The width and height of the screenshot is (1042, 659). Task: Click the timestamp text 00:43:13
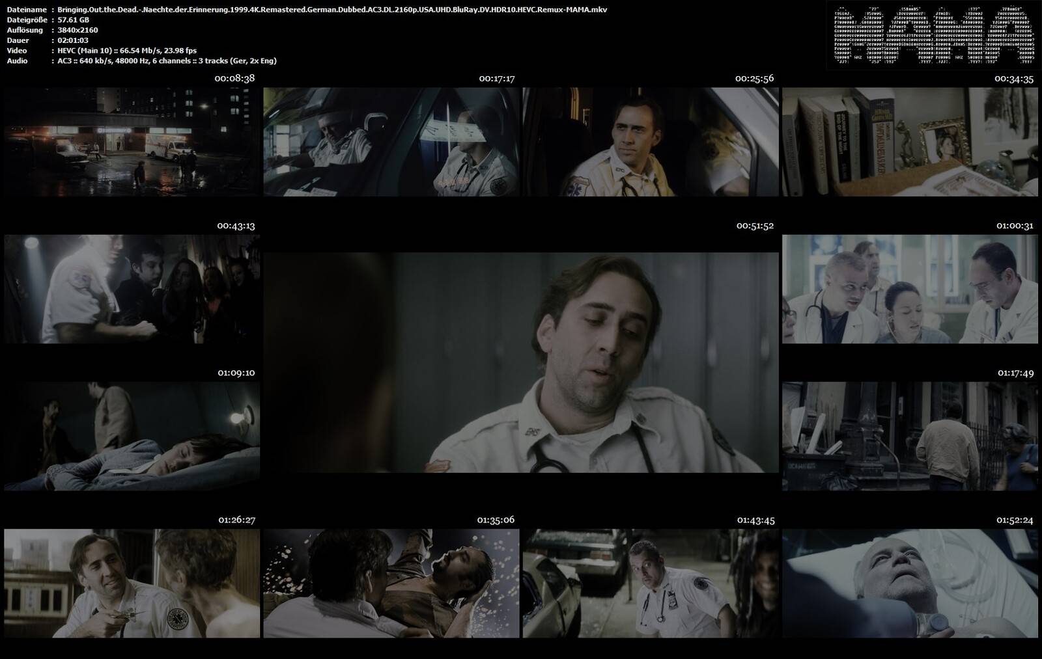[236, 226]
